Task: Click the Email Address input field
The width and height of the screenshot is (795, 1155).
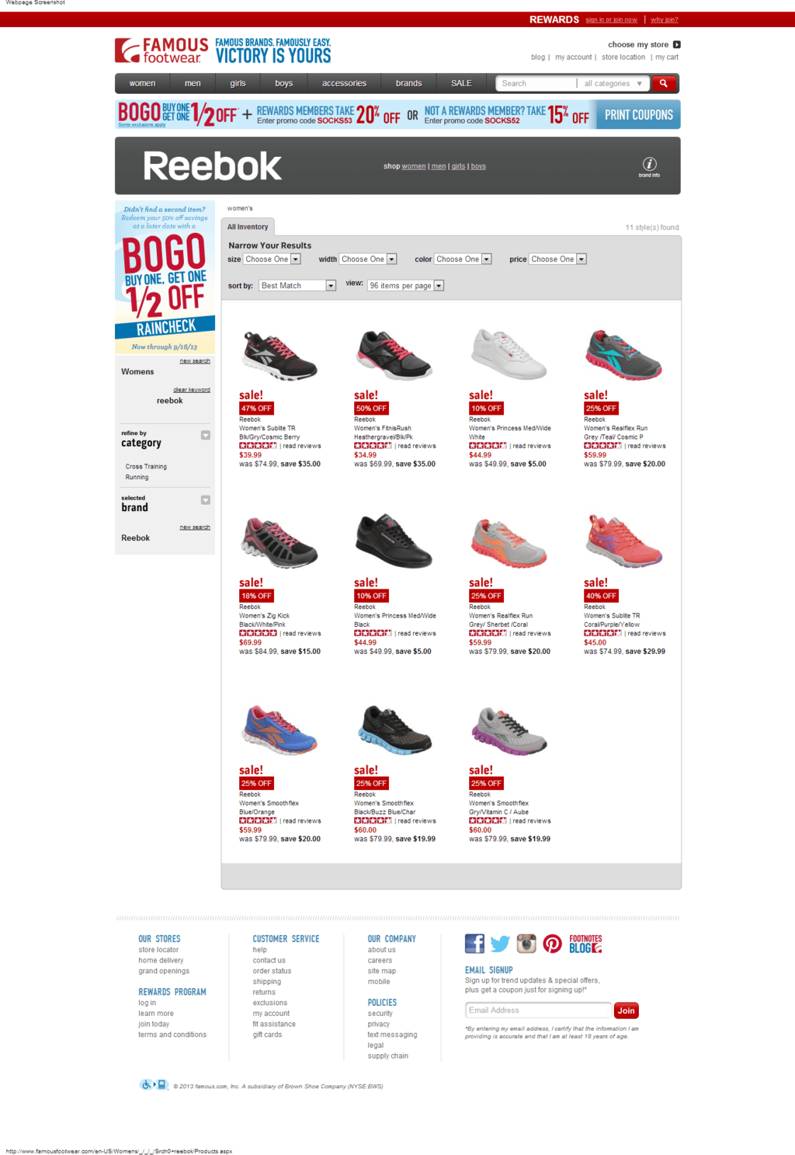Action: coord(538,1011)
